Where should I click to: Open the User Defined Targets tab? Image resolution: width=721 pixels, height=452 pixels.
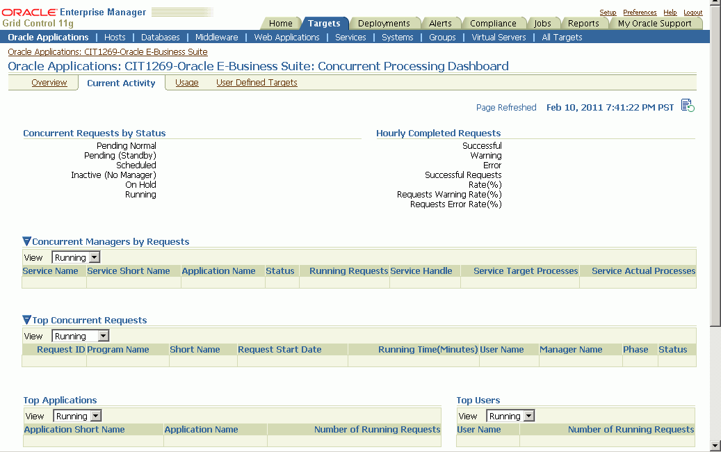[257, 82]
